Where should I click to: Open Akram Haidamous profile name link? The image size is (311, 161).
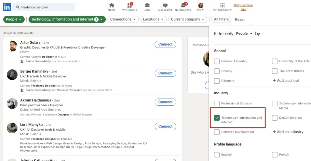36,100
